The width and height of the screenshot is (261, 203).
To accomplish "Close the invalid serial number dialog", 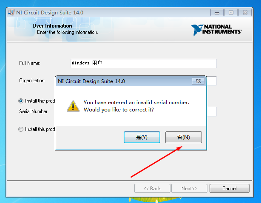I will point(198,81).
